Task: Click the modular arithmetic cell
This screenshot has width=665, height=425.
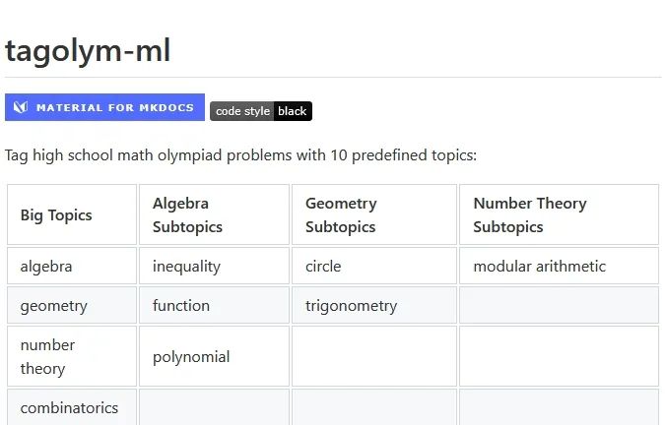Action: pyautogui.click(x=559, y=266)
